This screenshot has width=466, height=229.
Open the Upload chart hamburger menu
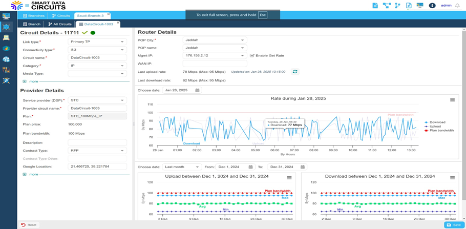tap(289, 178)
